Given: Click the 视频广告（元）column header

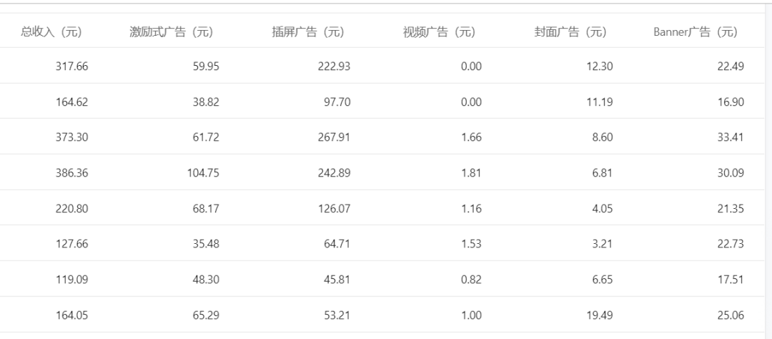Looking at the screenshot, I should [440, 32].
